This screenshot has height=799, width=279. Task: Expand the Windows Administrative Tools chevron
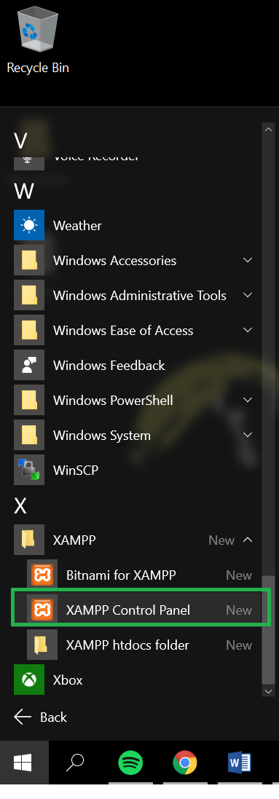(x=248, y=295)
